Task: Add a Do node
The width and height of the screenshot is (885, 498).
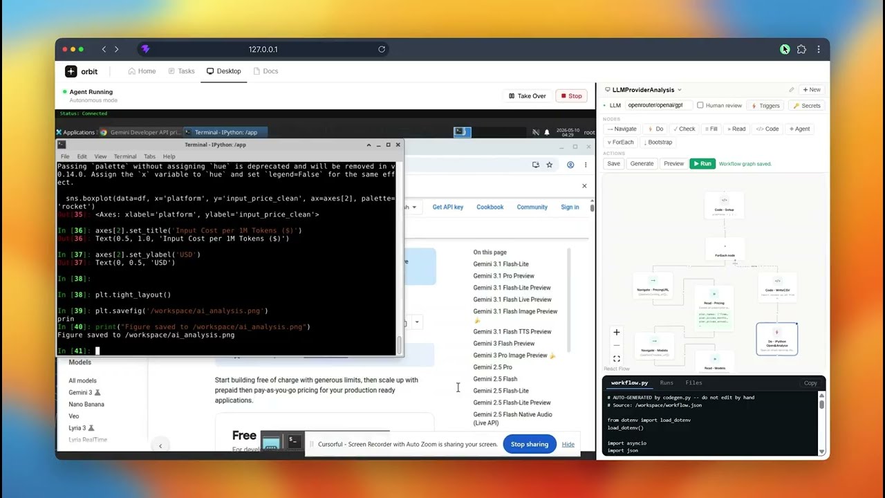Action: click(655, 129)
